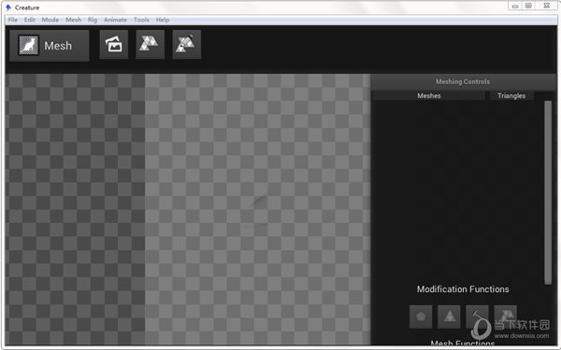Click the fourth Modification Functions mesh icon

506,316
